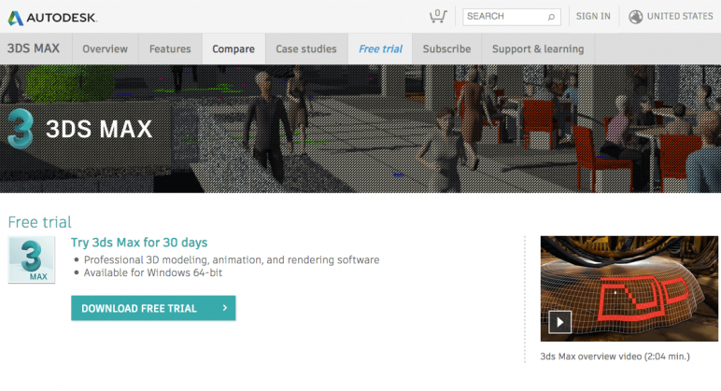Open the Subscribe tab
Screen dimensions: 721x391
pyautogui.click(x=447, y=49)
